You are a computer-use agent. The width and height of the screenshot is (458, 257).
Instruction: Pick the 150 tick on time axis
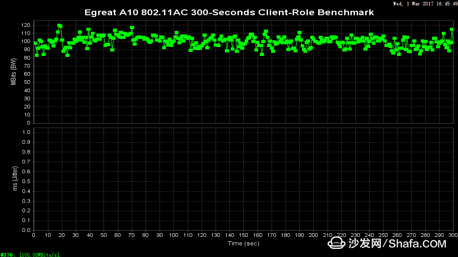[243, 235]
